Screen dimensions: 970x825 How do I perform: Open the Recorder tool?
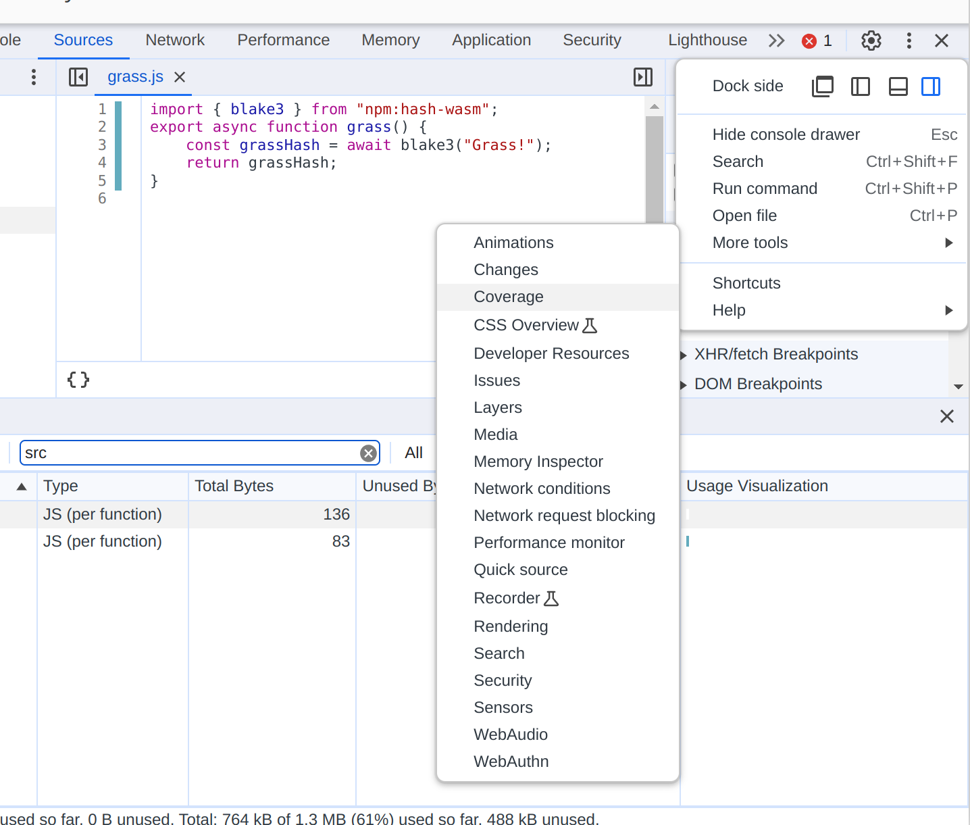558,598
